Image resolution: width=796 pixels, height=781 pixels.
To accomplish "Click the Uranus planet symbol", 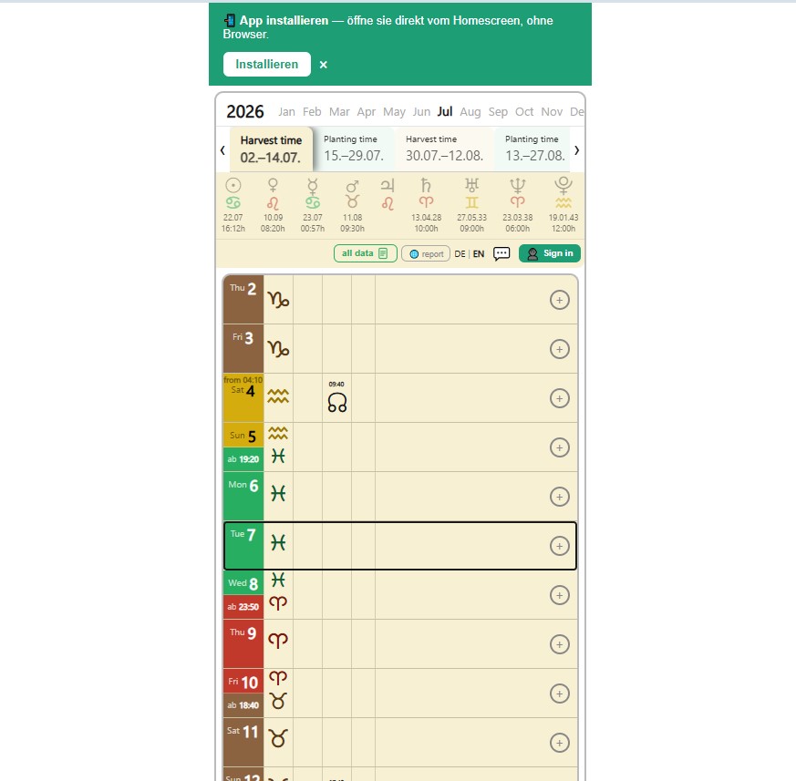I will 471,185.
